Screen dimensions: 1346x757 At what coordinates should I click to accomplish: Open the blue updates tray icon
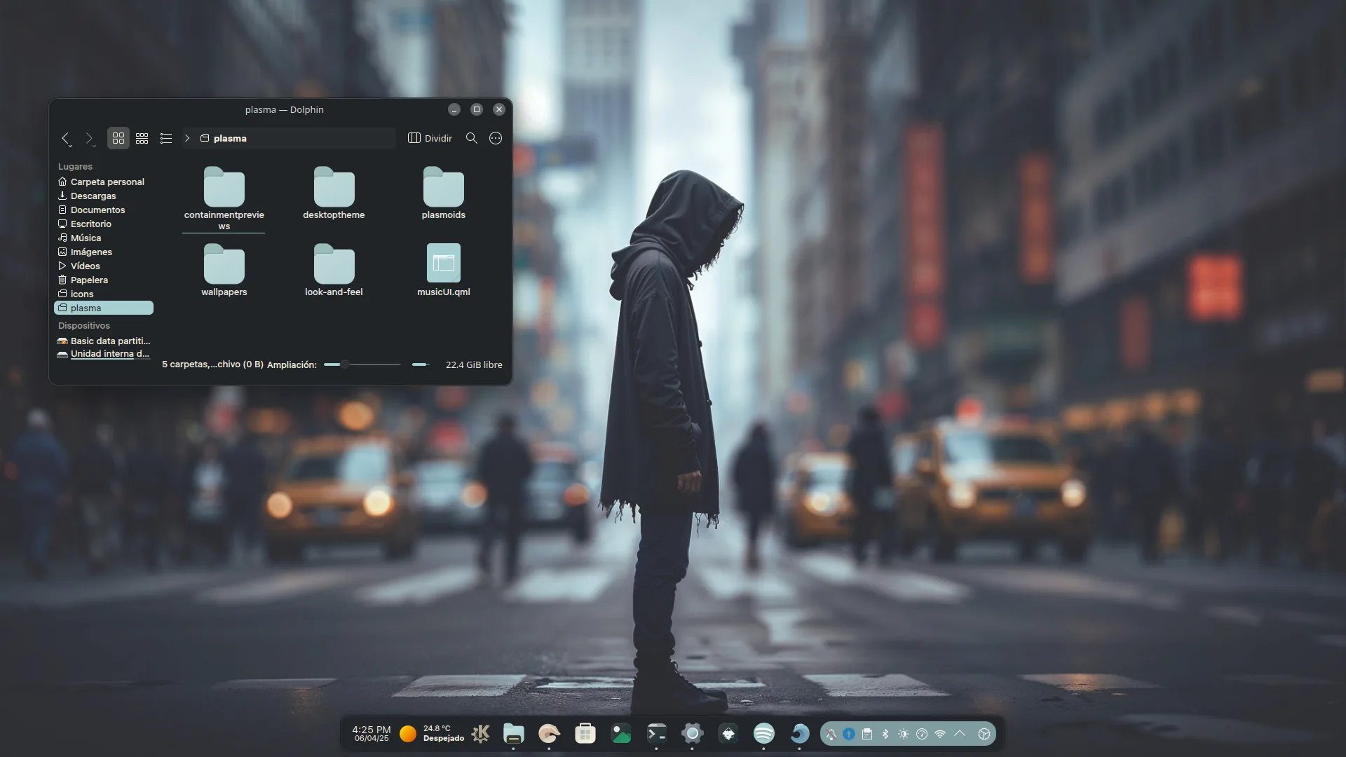click(x=849, y=734)
